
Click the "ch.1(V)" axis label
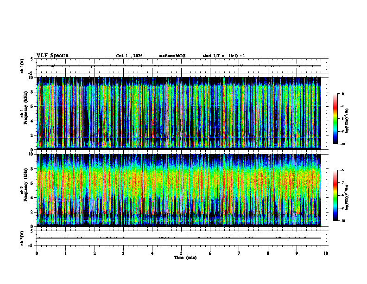22,66
